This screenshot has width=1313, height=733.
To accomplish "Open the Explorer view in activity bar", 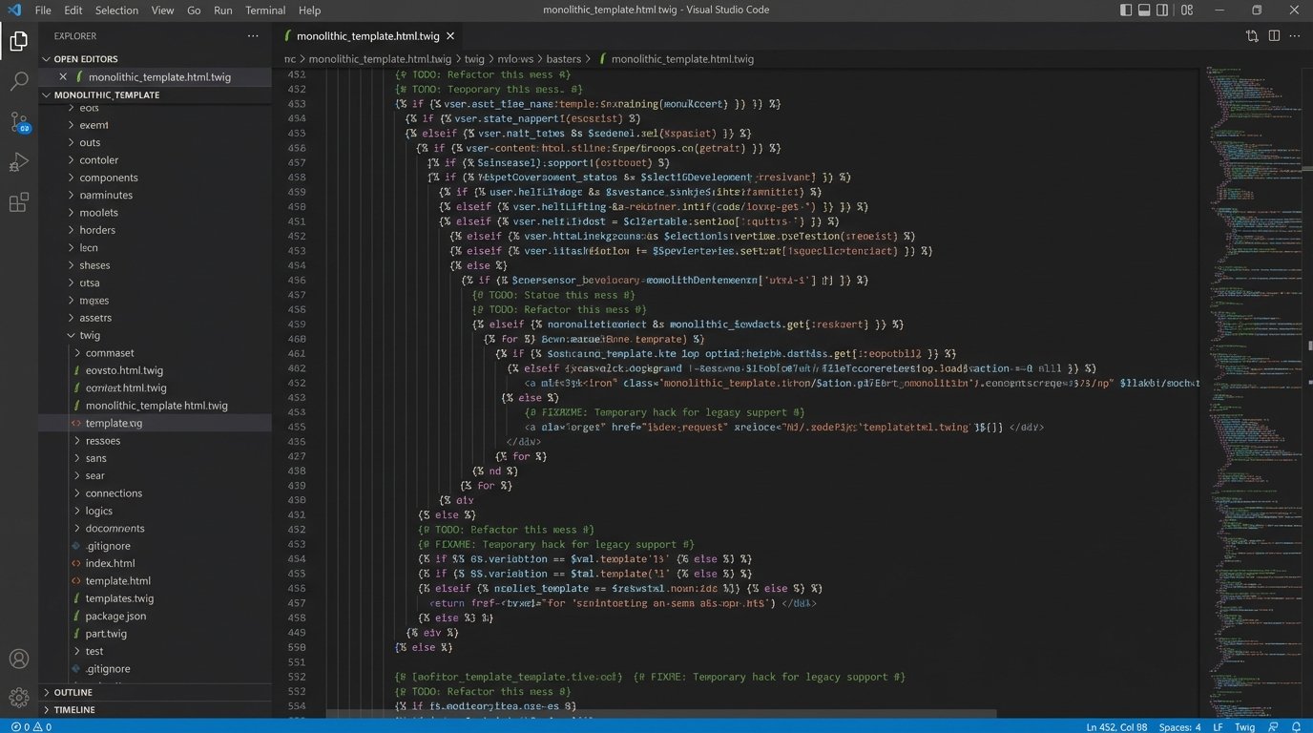I will click(18, 40).
